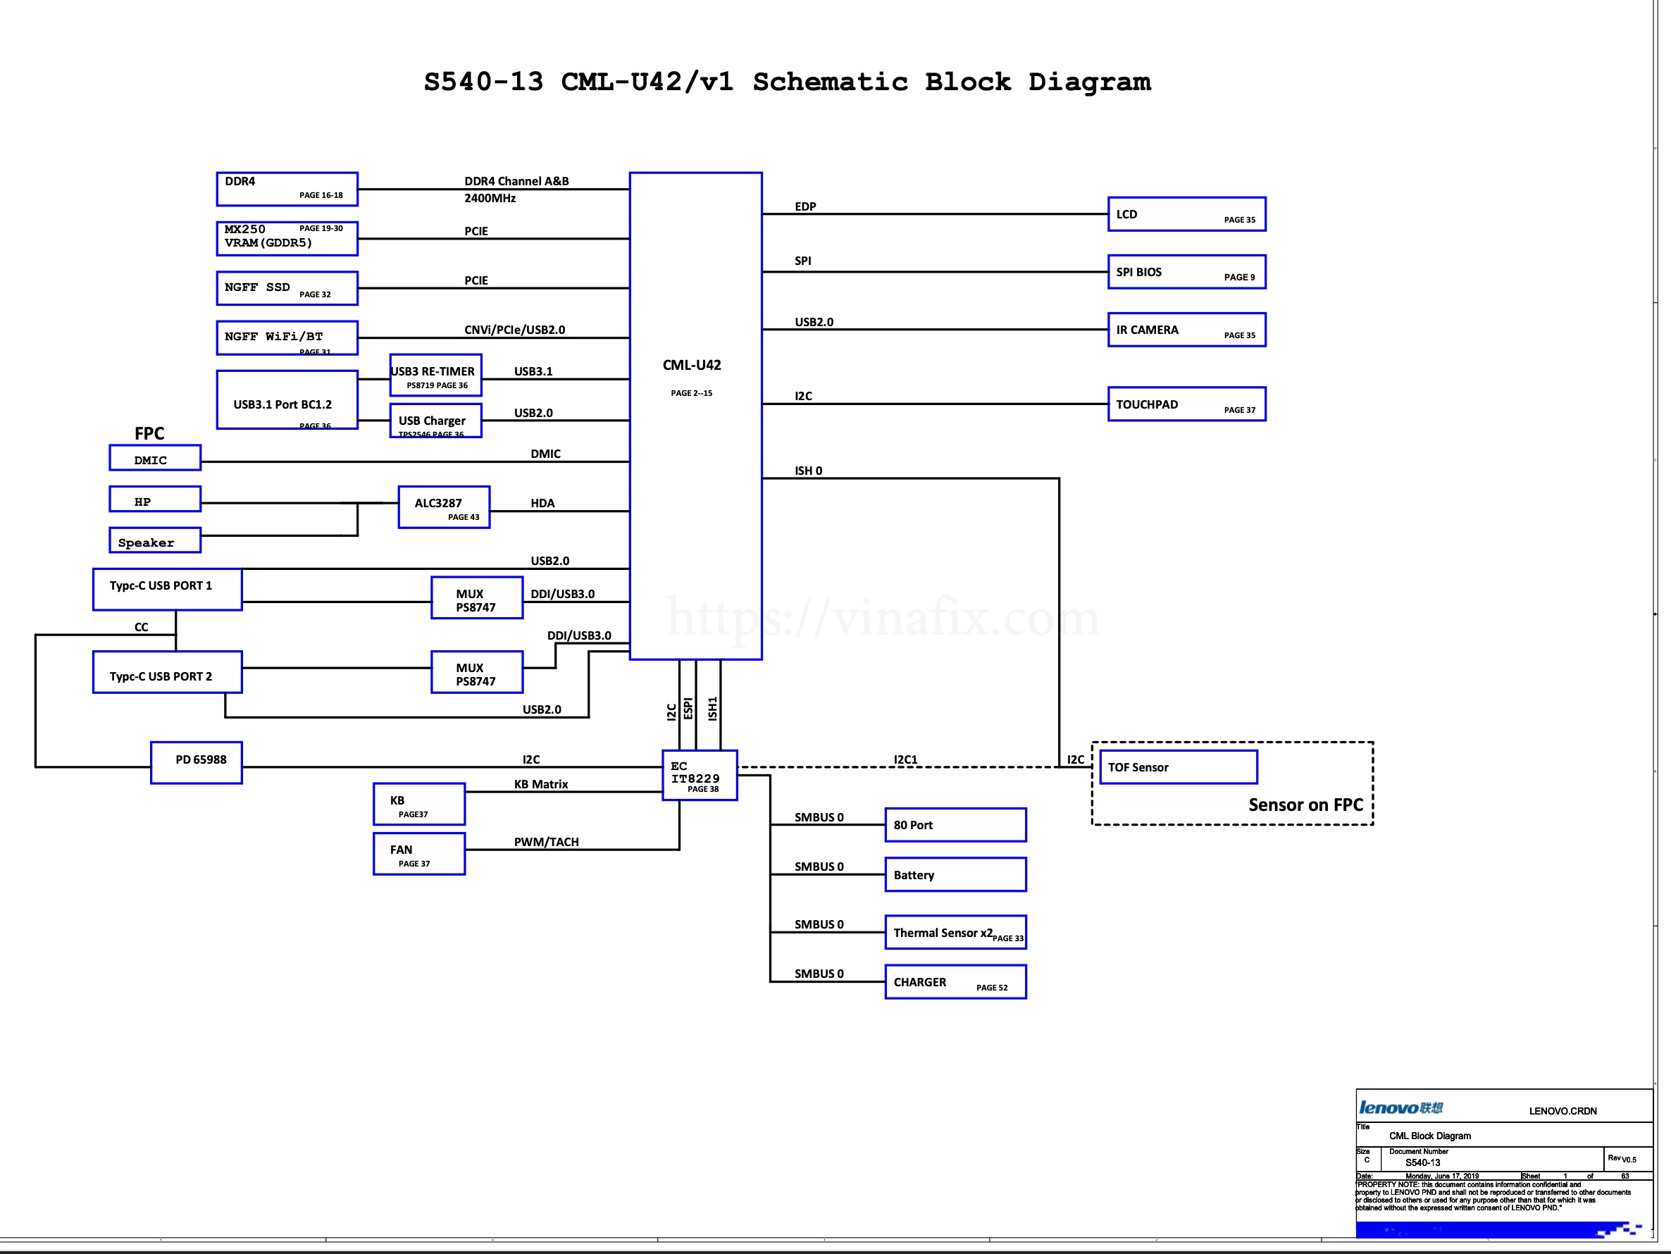Screen dimensions: 1671x1254
Task: Select the SPI BIOS block
Action: click(x=1187, y=272)
